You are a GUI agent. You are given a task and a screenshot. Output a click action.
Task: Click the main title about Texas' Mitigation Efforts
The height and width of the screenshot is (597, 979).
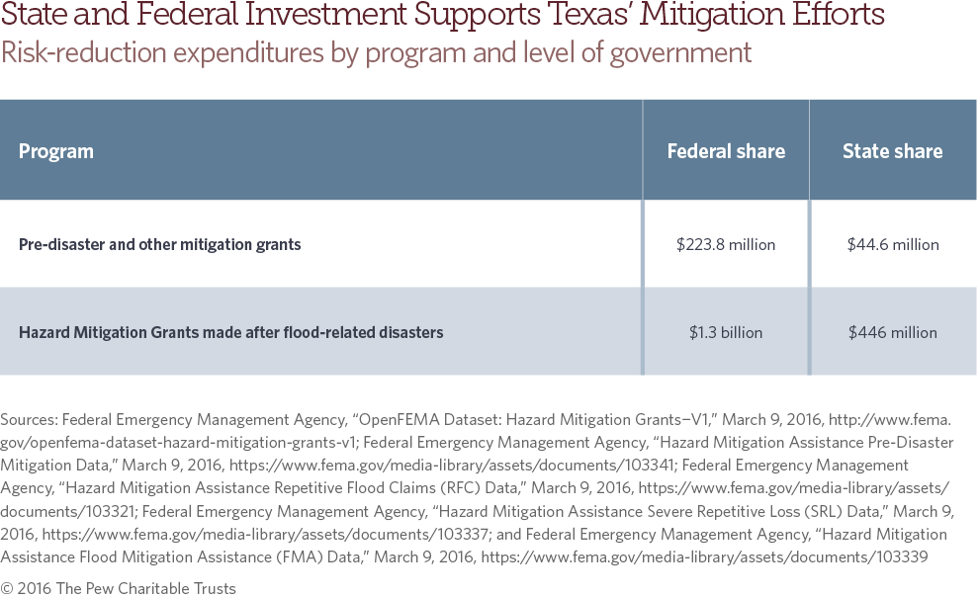442,17
